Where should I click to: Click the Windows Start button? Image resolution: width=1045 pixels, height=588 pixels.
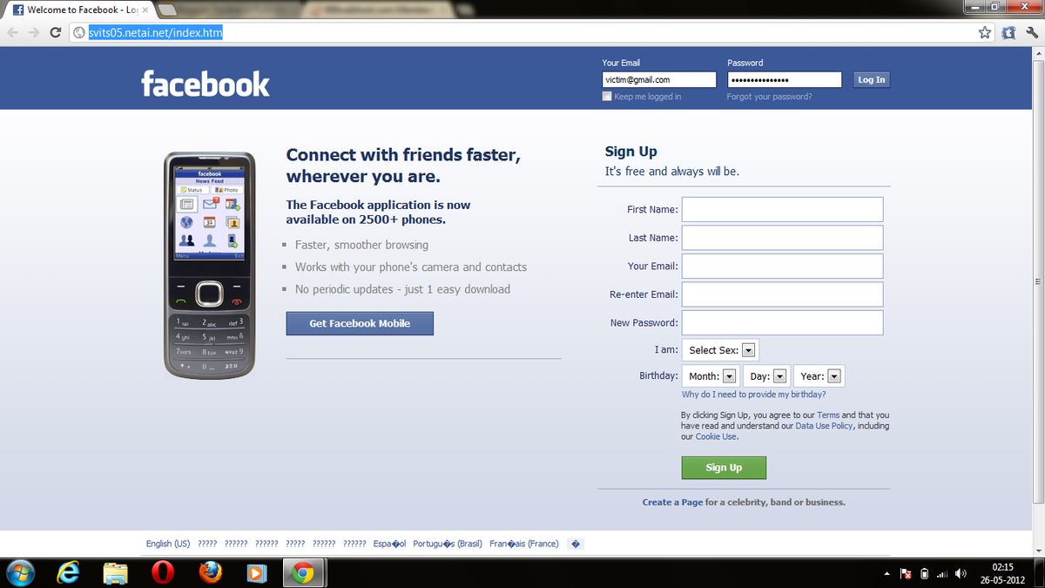[x=19, y=573]
